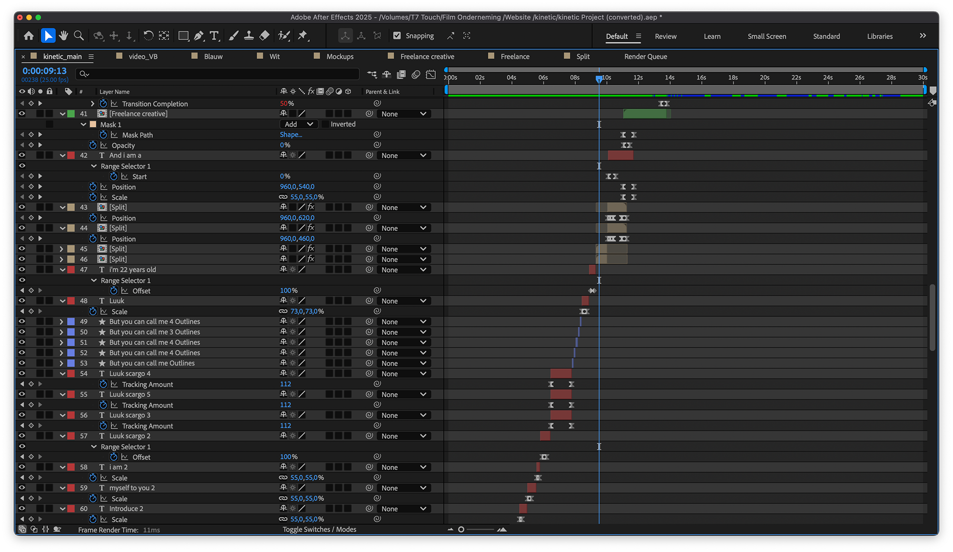
Task: Switch to the Mockups composition tab
Action: click(340, 57)
